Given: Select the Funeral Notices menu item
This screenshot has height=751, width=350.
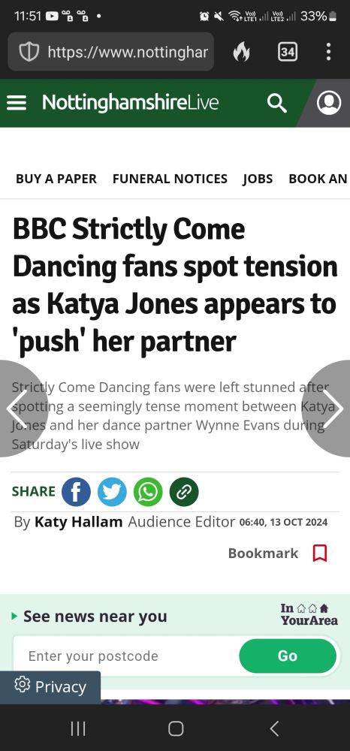Looking at the screenshot, I should click(170, 179).
